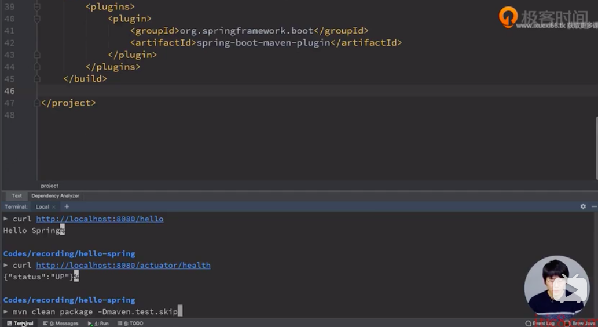Click the closing build tag
Image resolution: width=598 pixels, height=327 pixels.
tap(85, 79)
